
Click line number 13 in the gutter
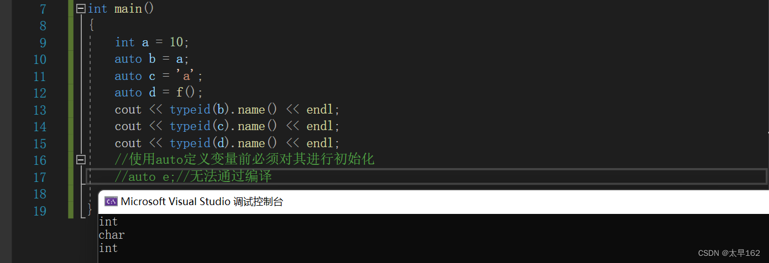pos(40,110)
